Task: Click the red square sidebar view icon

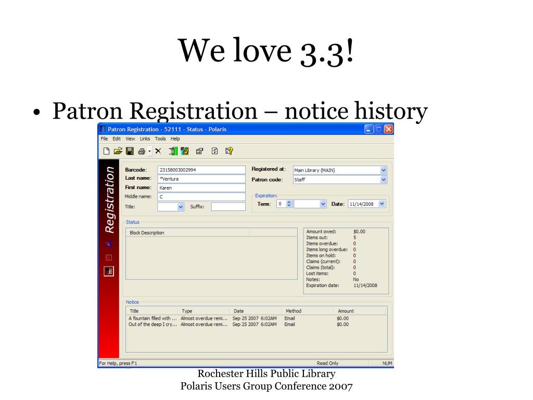Action: (108, 257)
